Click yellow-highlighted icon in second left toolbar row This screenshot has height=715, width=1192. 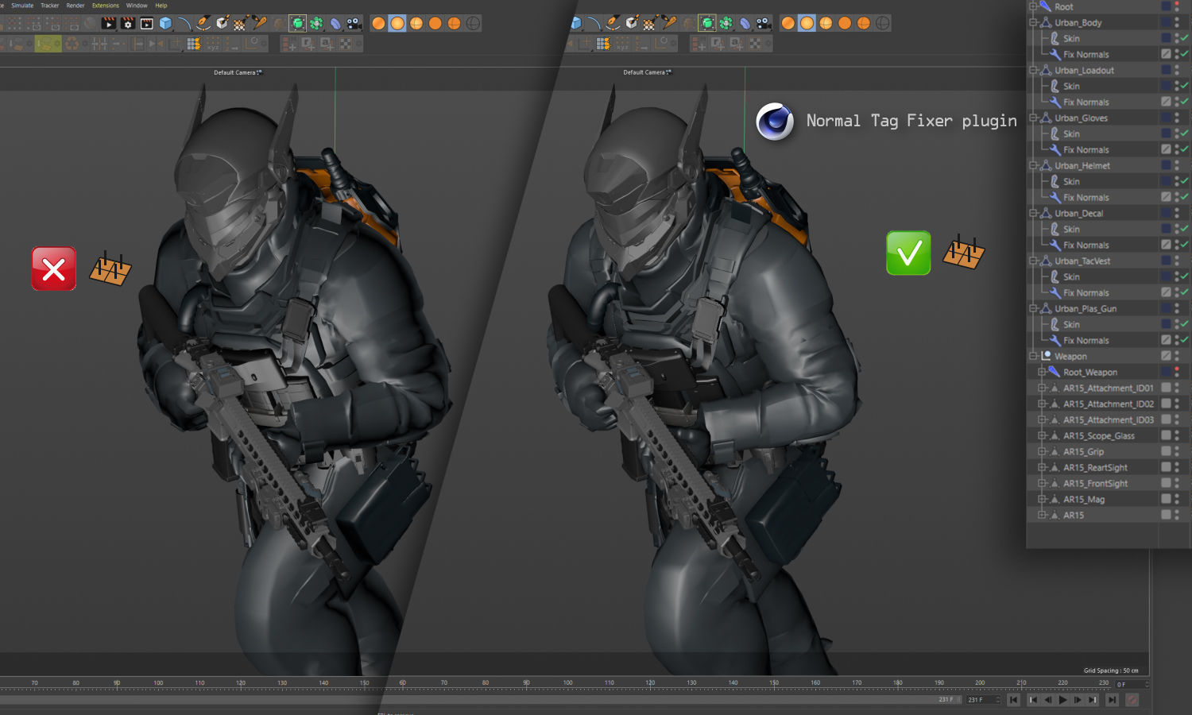(48, 44)
